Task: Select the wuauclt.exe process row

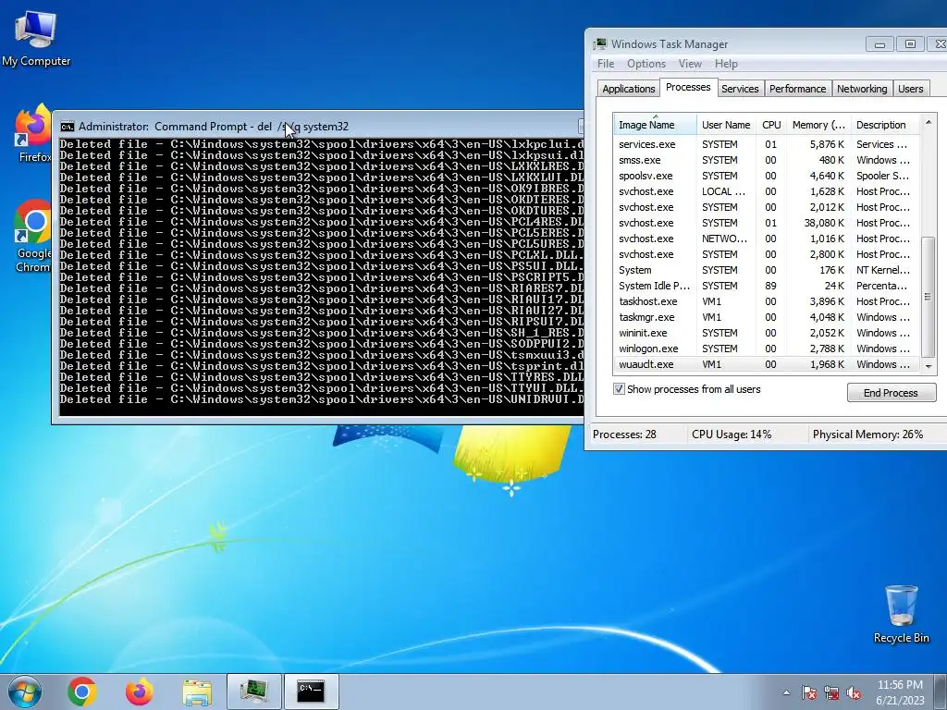Action: pyautogui.click(x=766, y=364)
